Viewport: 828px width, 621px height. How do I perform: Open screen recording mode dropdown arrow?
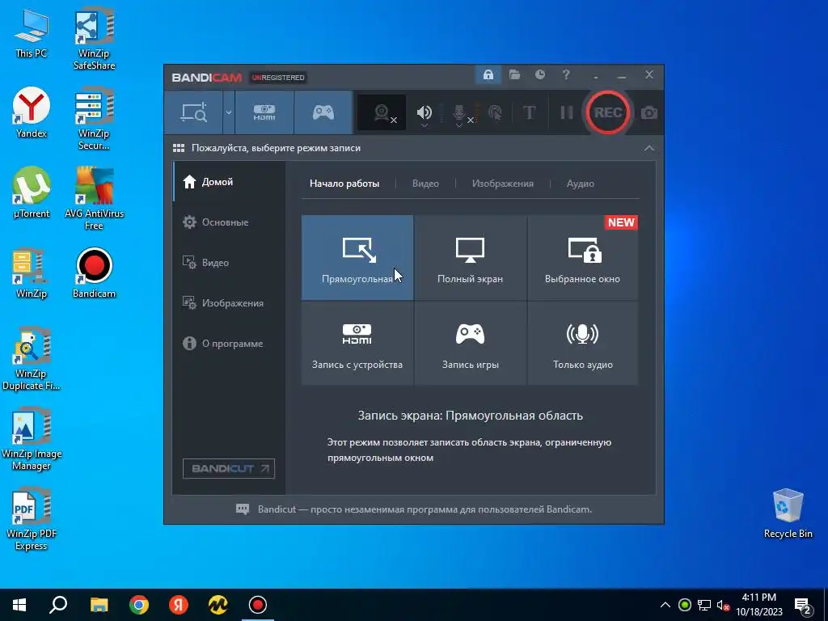pyautogui.click(x=229, y=112)
